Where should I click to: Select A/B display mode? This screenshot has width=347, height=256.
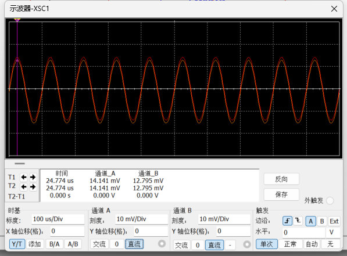point(73,244)
